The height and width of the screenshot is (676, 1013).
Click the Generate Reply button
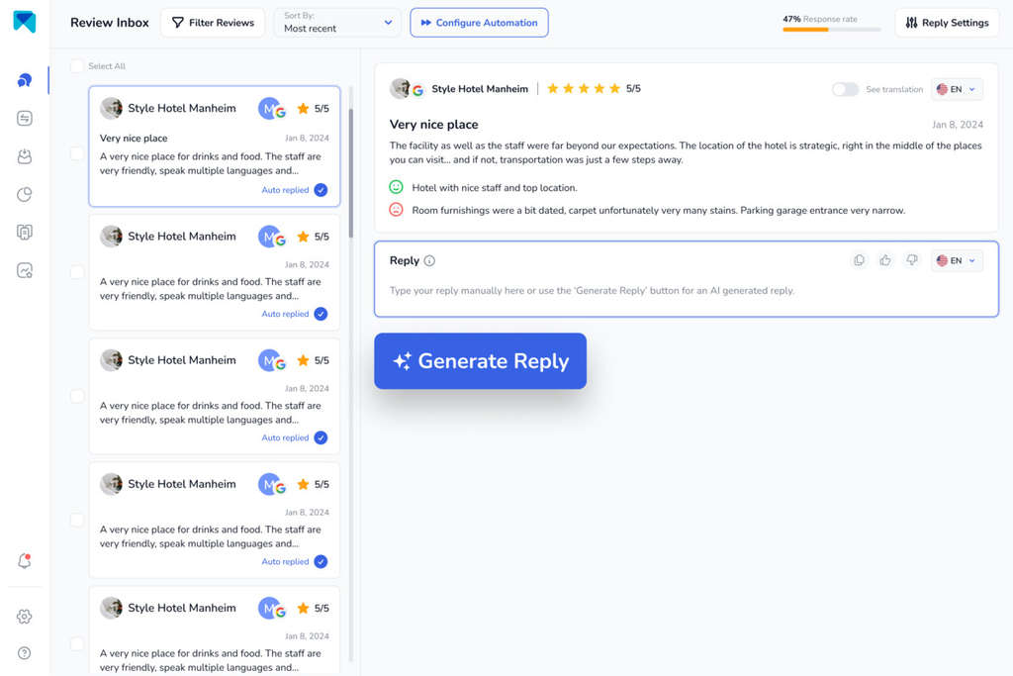[x=480, y=360]
